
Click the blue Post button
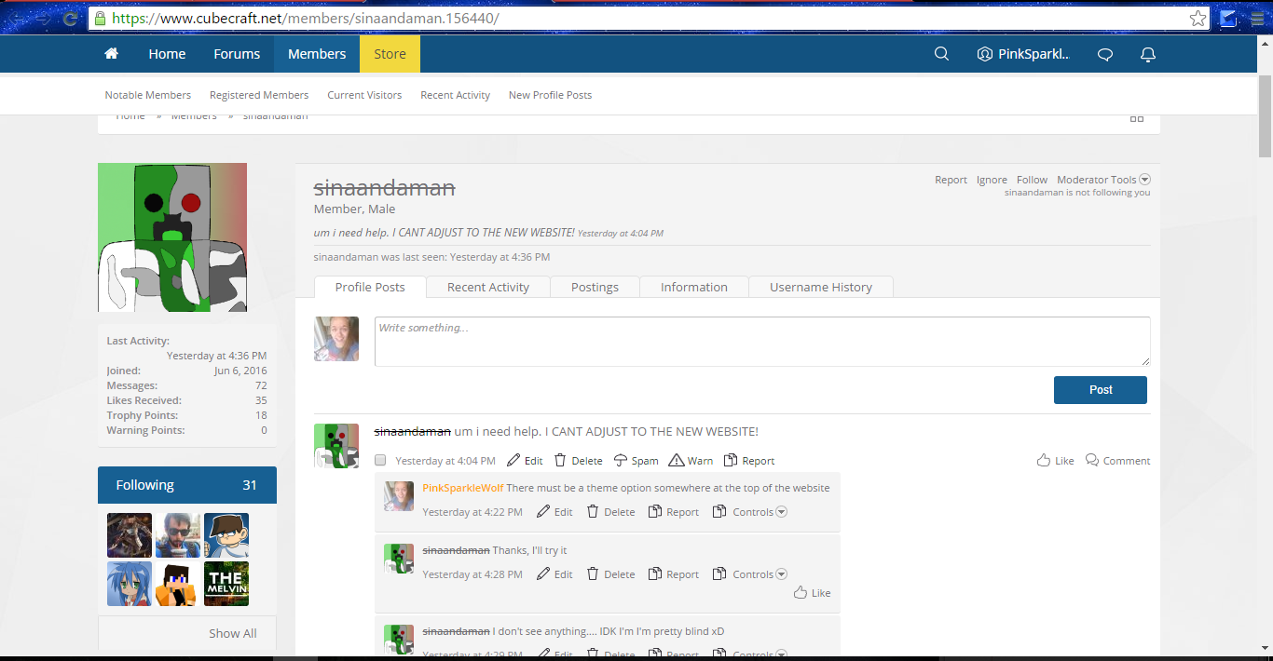(1101, 390)
